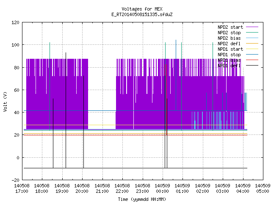This screenshot has height=203, width=271.
Task: Click the x-axis tick label 140508 18:00
Action: [x=41, y=189]
